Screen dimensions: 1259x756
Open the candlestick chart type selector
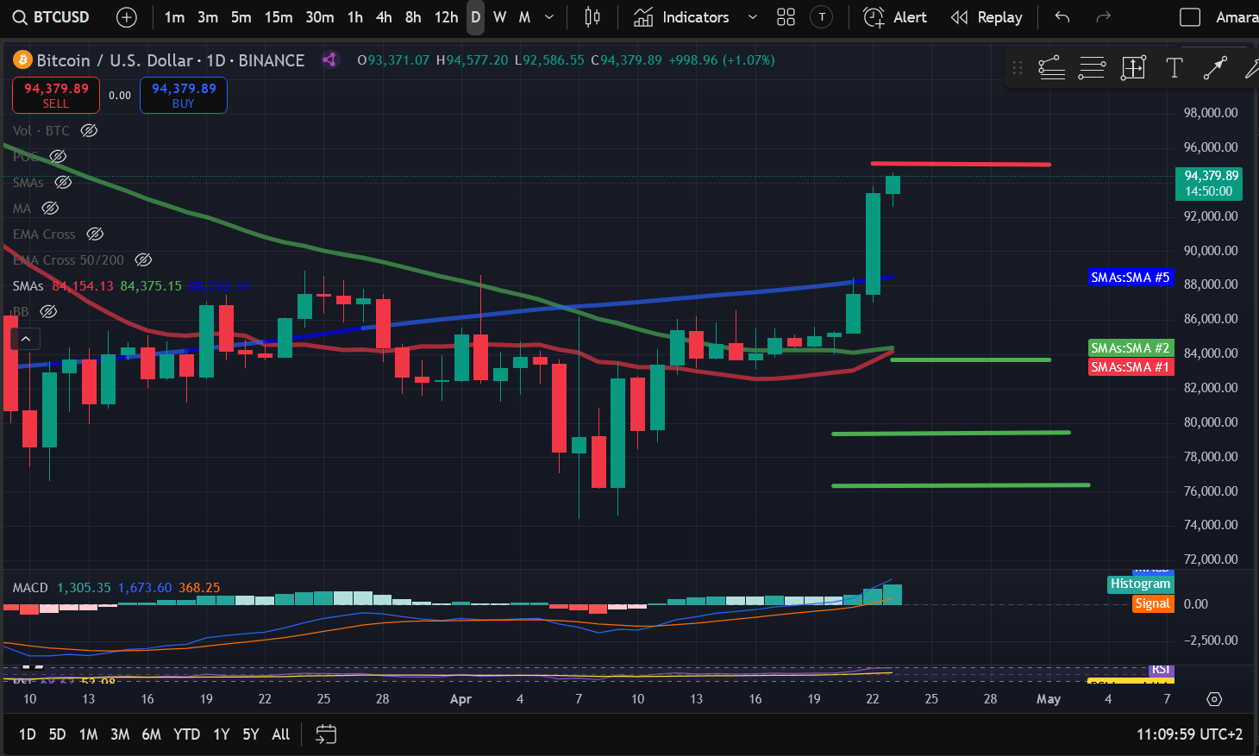click(592, 17)
